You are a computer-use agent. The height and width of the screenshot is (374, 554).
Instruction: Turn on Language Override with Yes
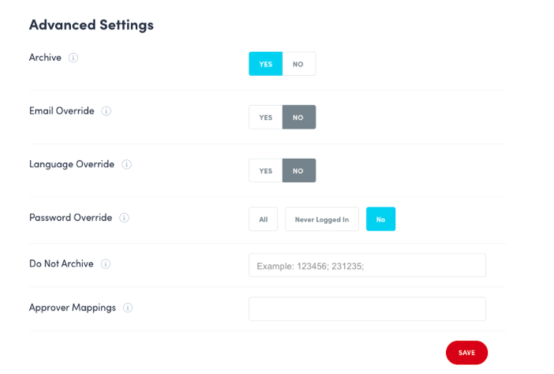[266, 170]
